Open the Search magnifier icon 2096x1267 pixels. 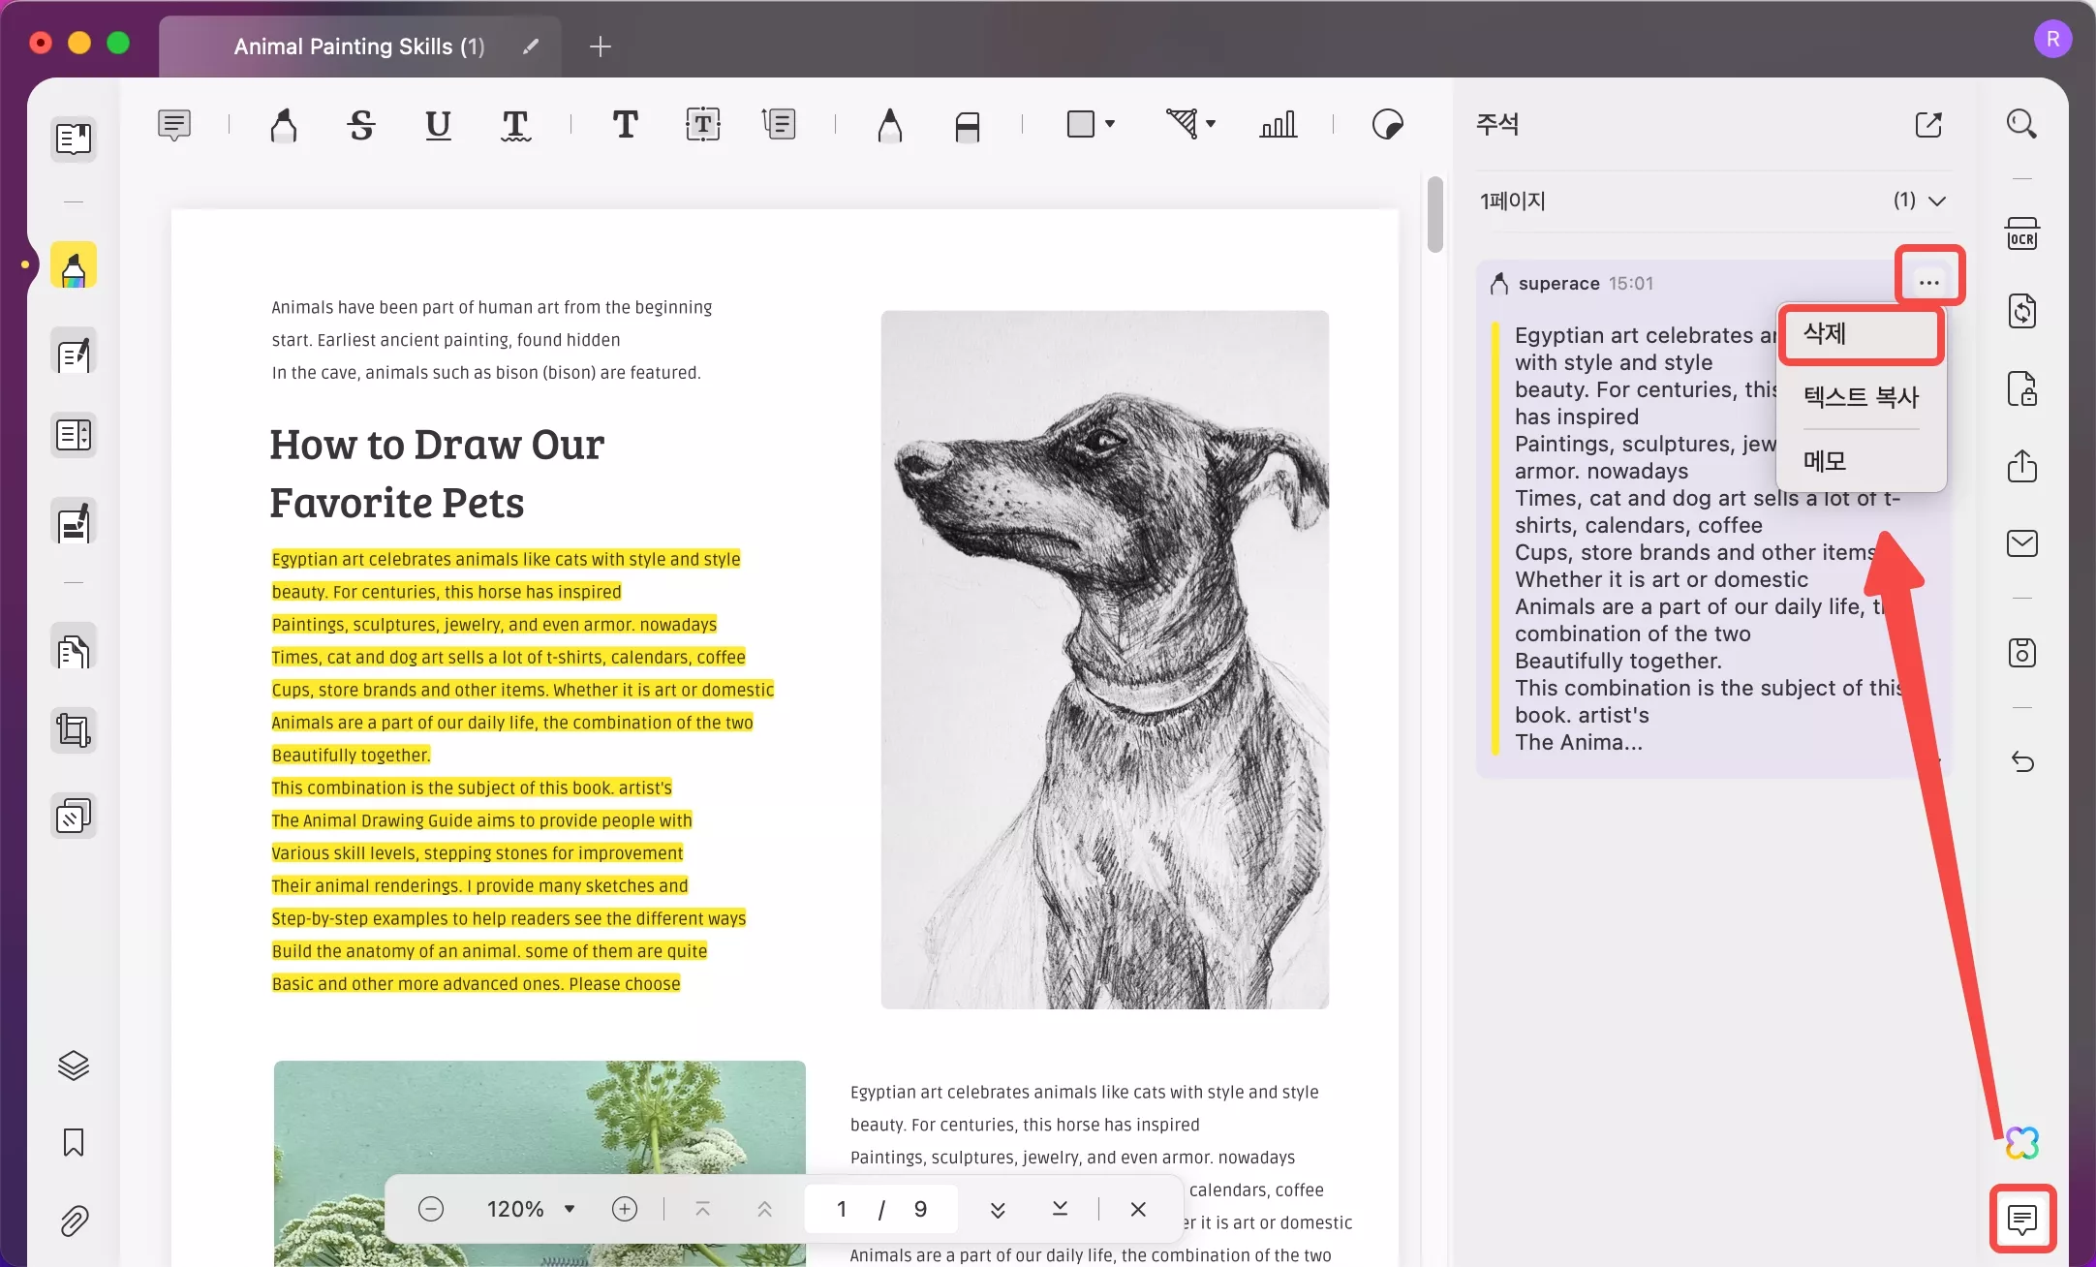click(2021, 124)
